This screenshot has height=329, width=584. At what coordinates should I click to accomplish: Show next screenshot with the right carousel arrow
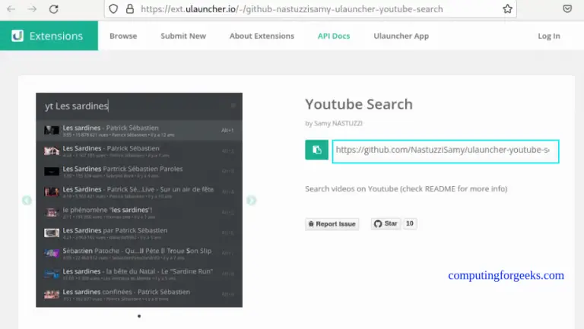click(252, 201)
